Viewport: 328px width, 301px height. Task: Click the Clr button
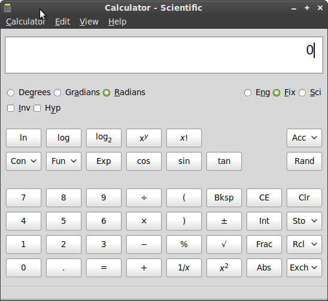point(304,197)
